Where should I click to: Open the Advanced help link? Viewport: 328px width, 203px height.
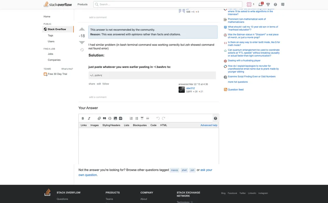209,125
